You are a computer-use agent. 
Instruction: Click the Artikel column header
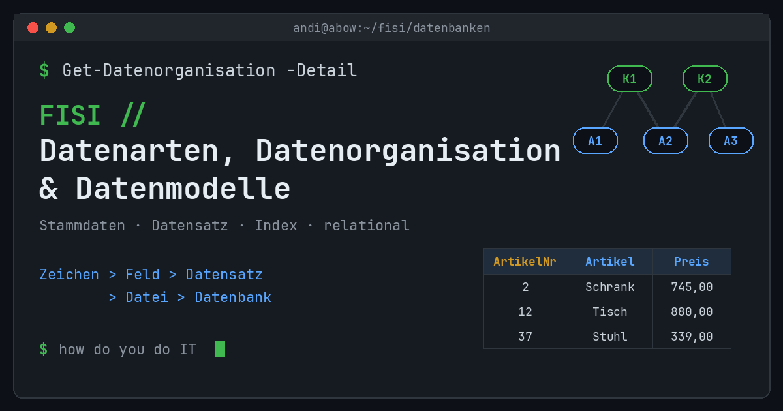click(x=610, y=262)
